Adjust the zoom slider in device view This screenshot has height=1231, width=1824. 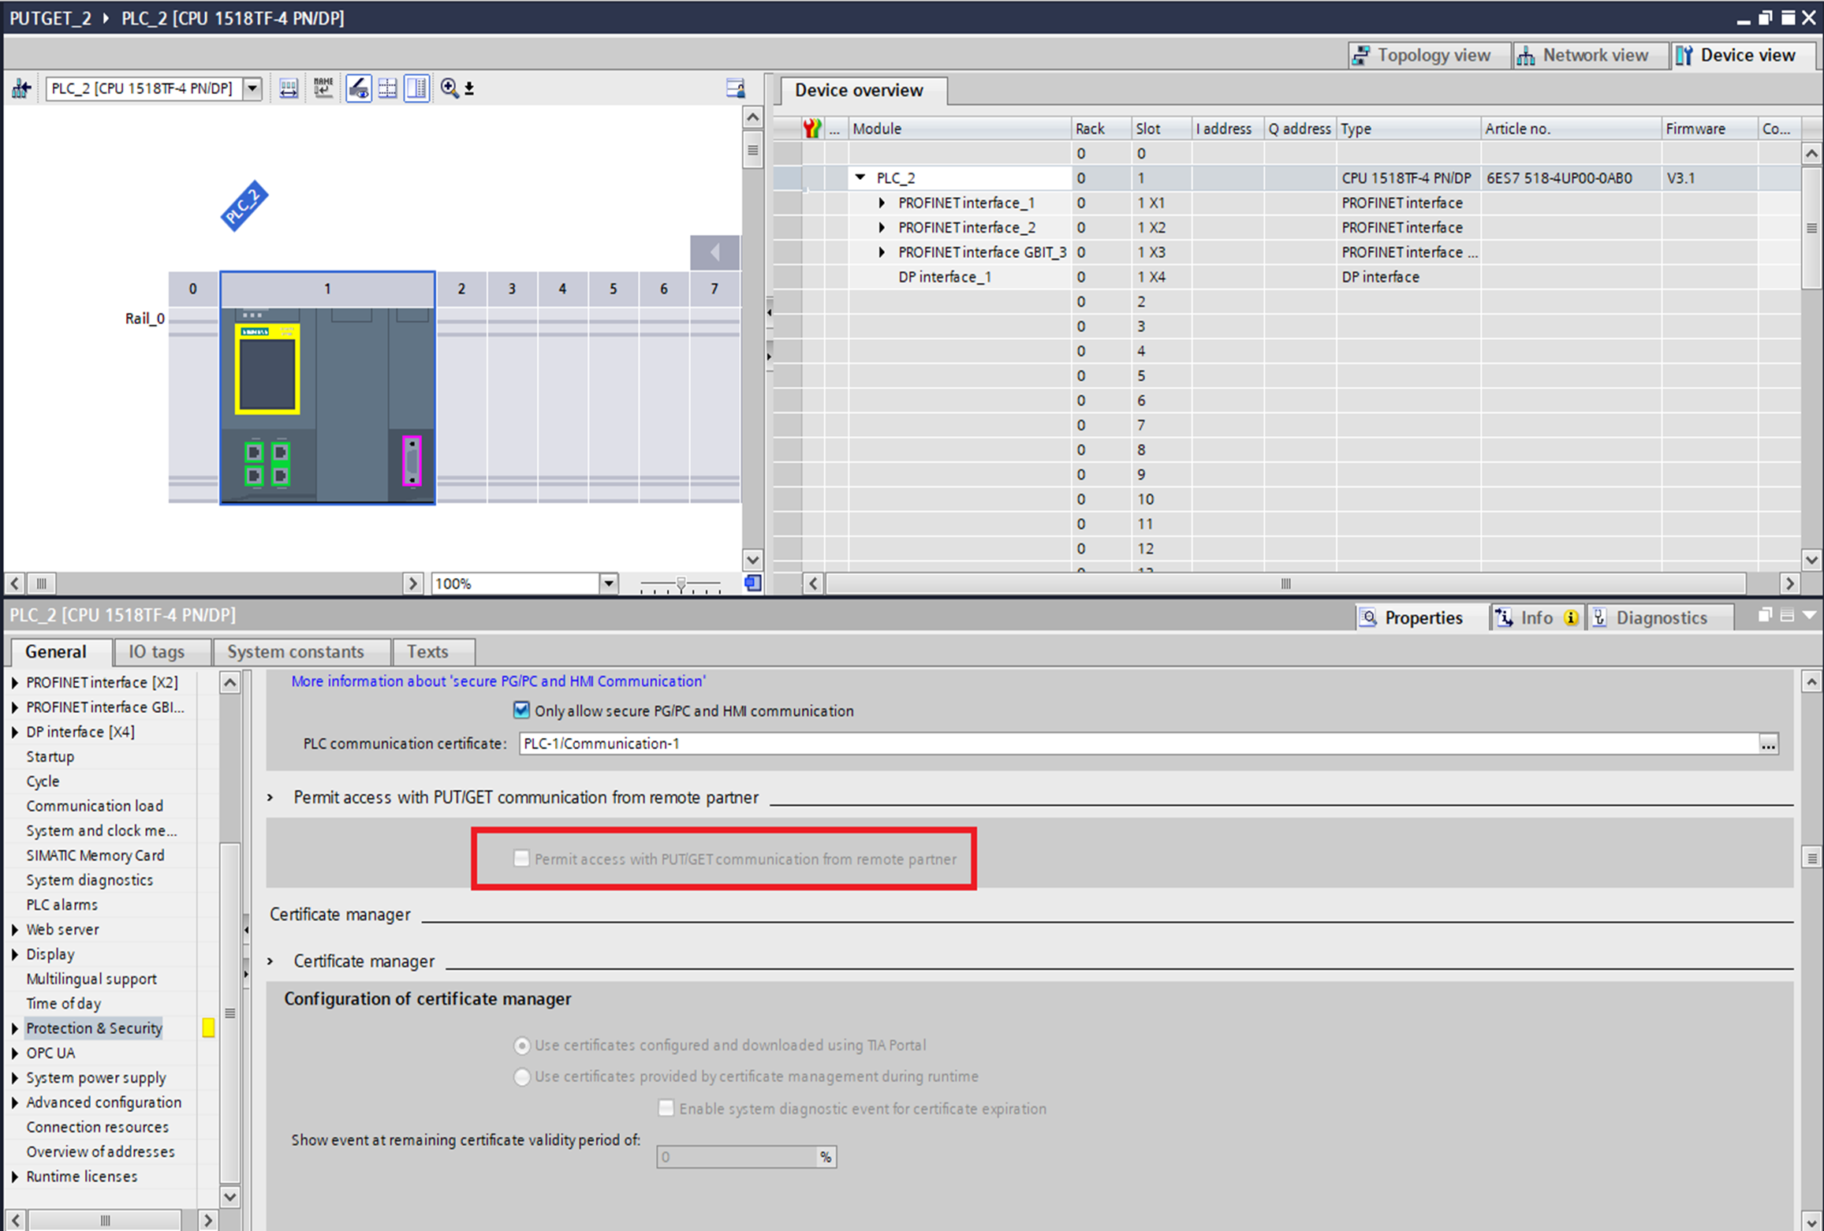pyautogui.click(x=681, y=584)
